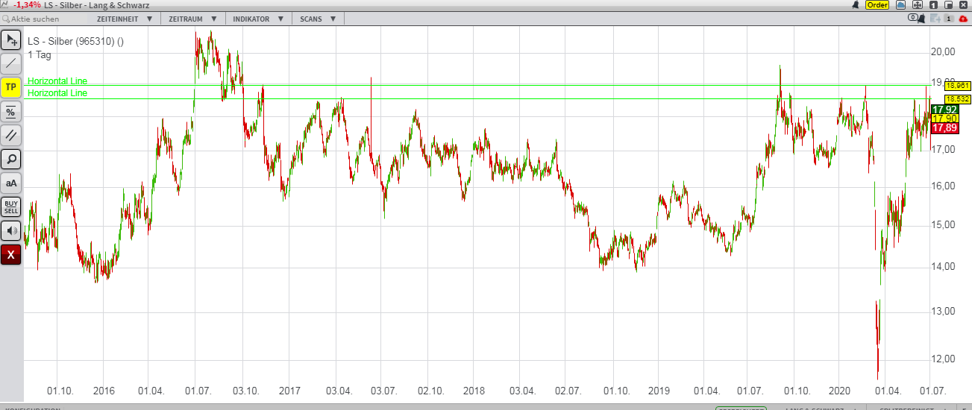Click the -1,34% change in title bar
The width and height of the screenshot is (972, 410).
click(27, 5)
